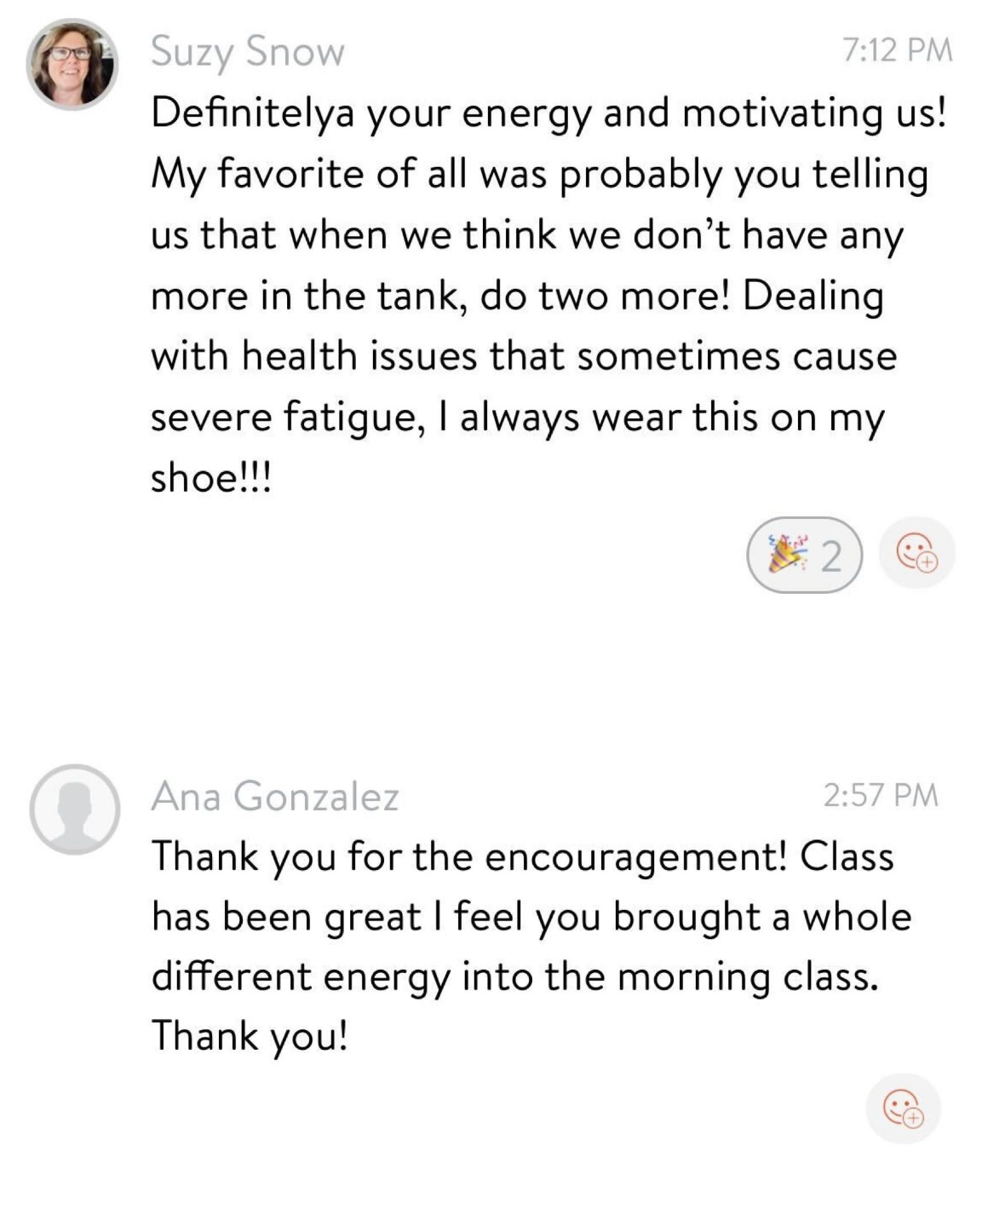Add a reaction to Ana Gonzalez's message
The width and height of the screenshot is (982, 1227).
903,1109
